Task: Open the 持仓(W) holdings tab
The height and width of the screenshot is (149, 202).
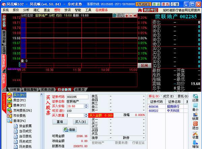Action: [154, 96]
